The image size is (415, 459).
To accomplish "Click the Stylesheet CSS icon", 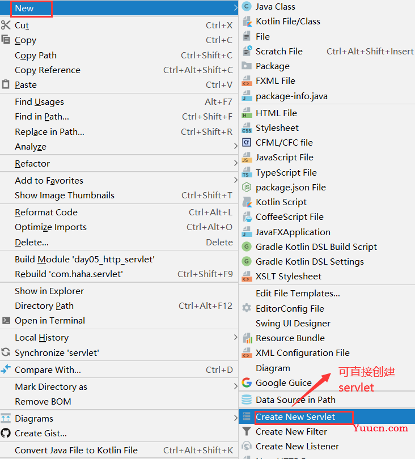I will tap(247, 128).
